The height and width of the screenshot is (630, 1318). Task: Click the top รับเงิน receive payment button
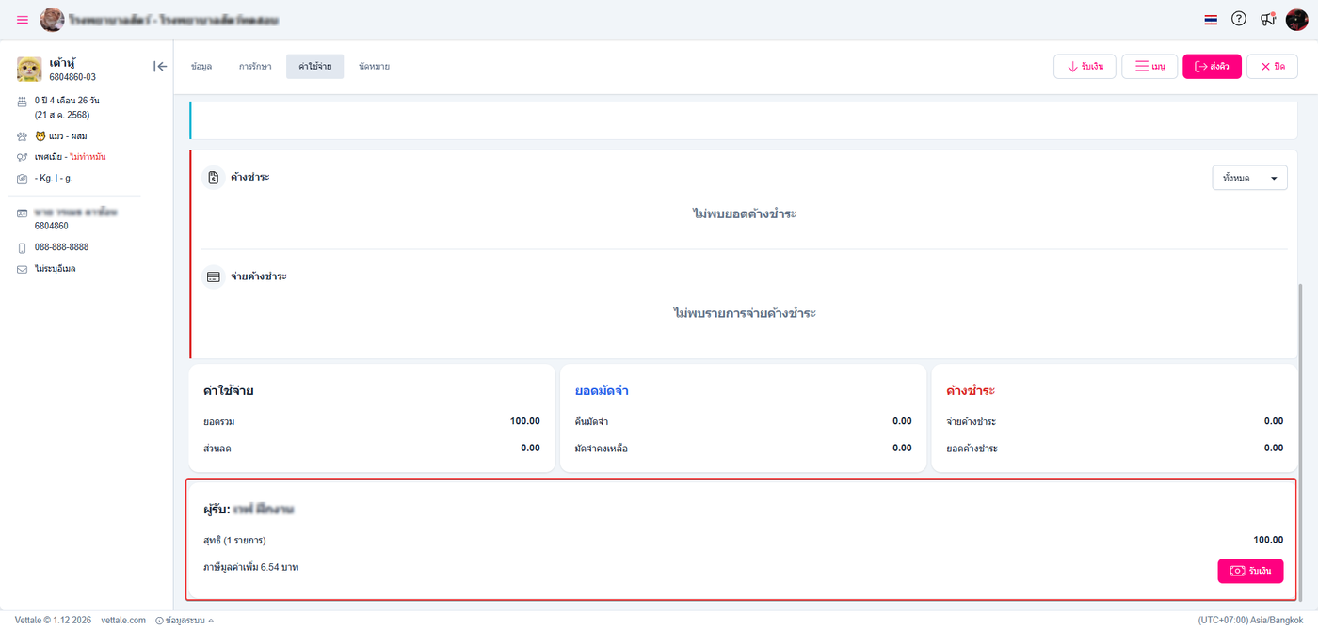[1085, 67]
